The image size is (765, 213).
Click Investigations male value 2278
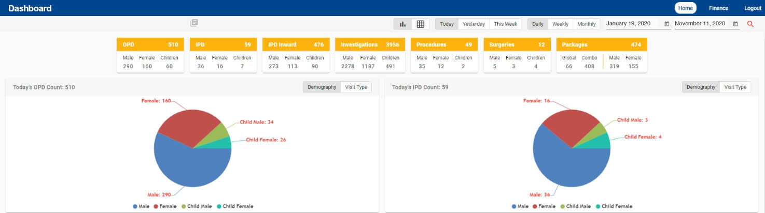348,66
